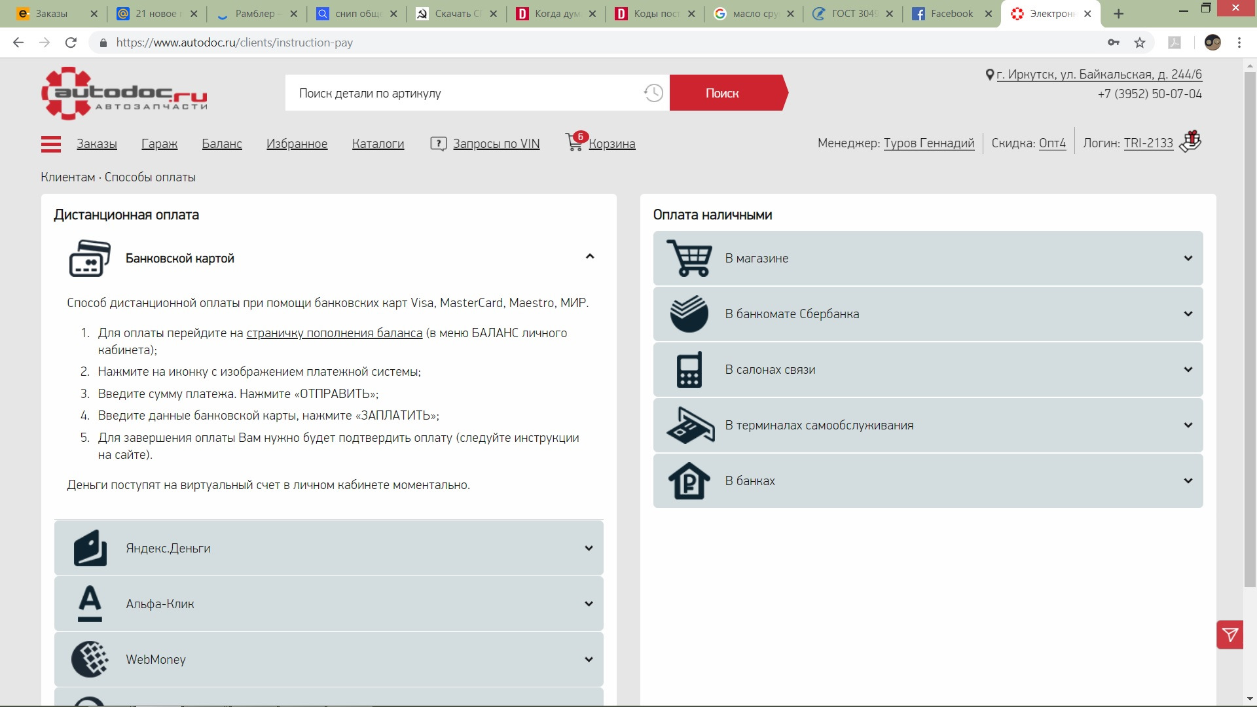Open the Баланс menu item
Image resolution: width=1257 pixels, height=707 pixels.
221,144
